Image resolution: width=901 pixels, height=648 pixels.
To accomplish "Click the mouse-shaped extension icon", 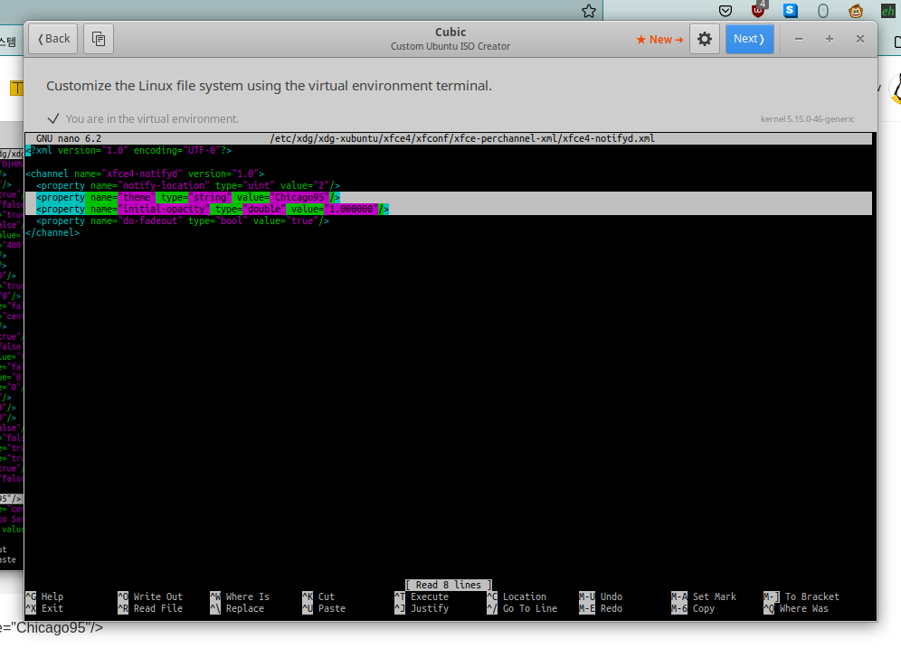I will [x=823, y=11].
